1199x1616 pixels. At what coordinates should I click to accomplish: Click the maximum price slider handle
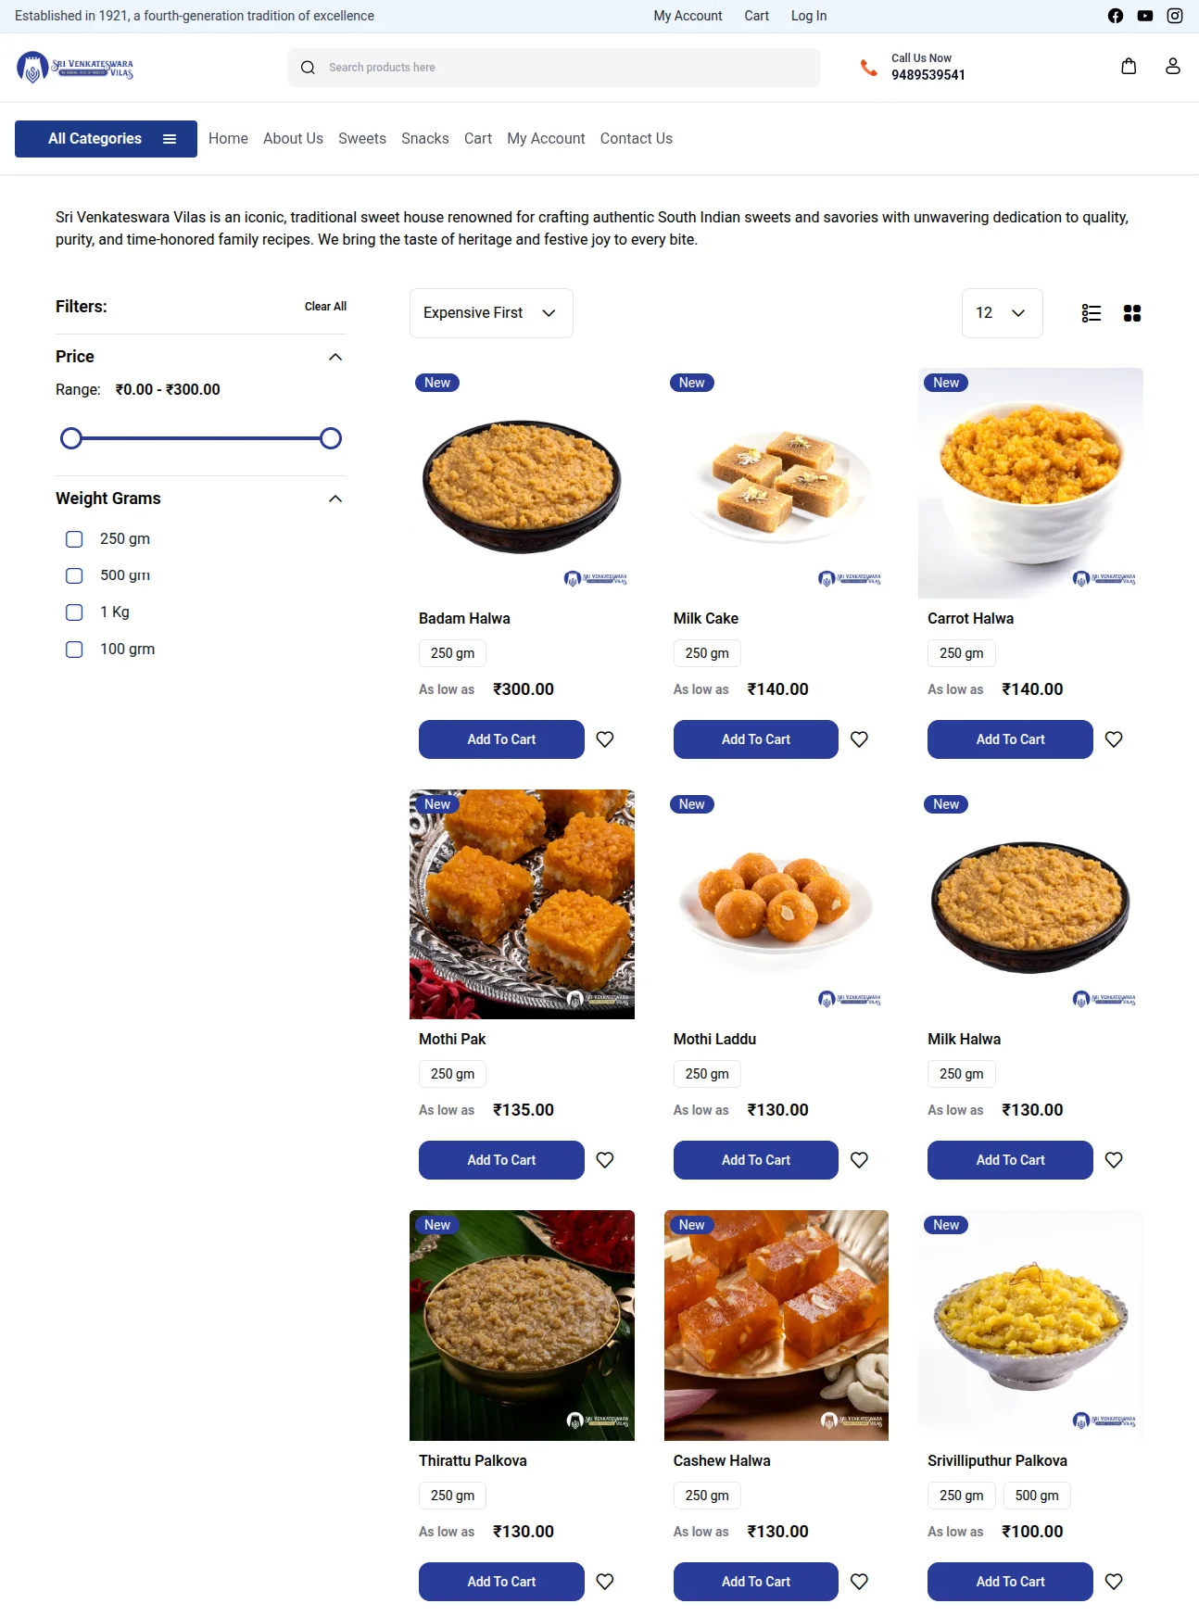(x=331, y=438)
